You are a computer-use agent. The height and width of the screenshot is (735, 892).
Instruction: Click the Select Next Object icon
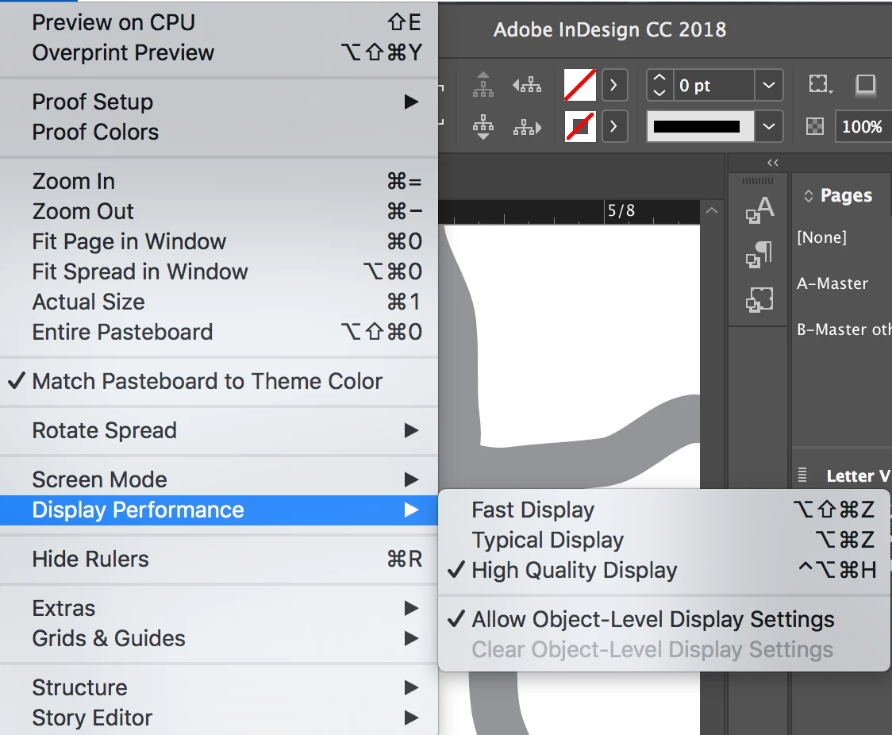[x=527, y=126]
